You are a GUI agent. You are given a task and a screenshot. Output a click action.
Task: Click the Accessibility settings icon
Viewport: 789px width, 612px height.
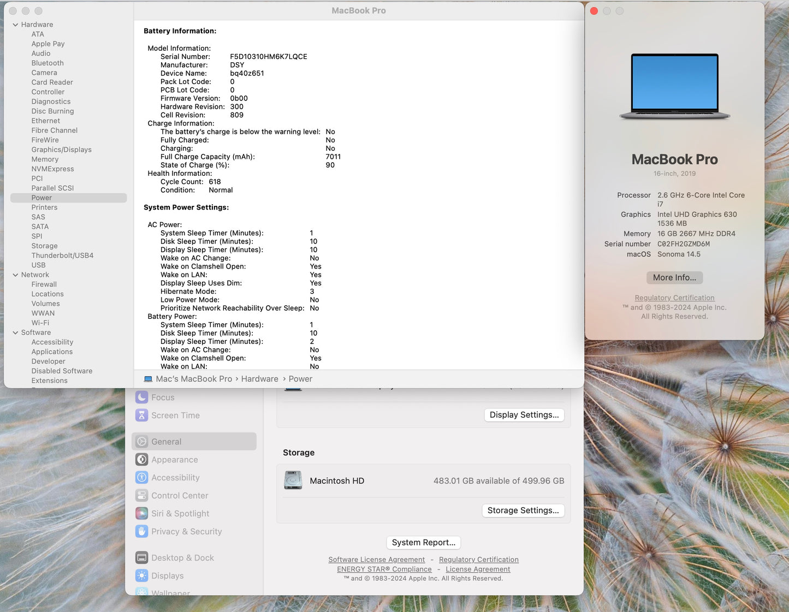(x=142, y=477)
